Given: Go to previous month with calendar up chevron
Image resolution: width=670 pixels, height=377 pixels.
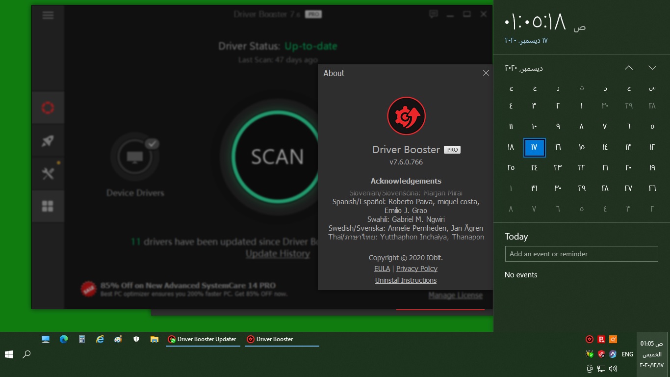Looking at the screenshot, I should tap(629, 68).
